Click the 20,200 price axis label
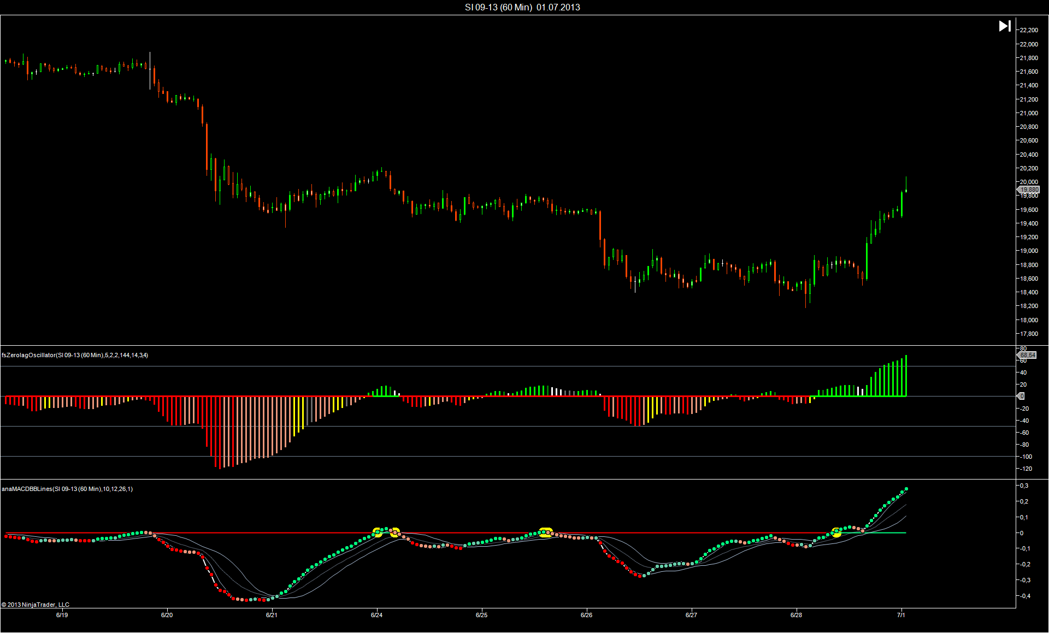1049x633 pixels. pos(1029,168)
